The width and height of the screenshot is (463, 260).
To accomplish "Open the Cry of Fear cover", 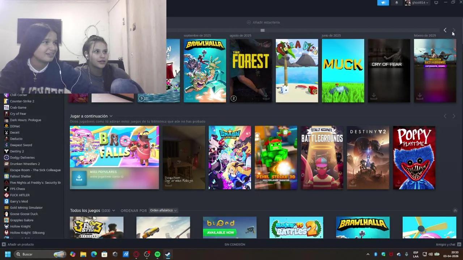I will click(389, 71).
